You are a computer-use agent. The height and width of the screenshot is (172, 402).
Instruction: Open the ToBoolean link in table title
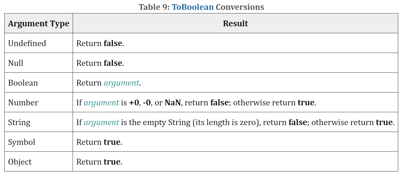click(193, 7)
